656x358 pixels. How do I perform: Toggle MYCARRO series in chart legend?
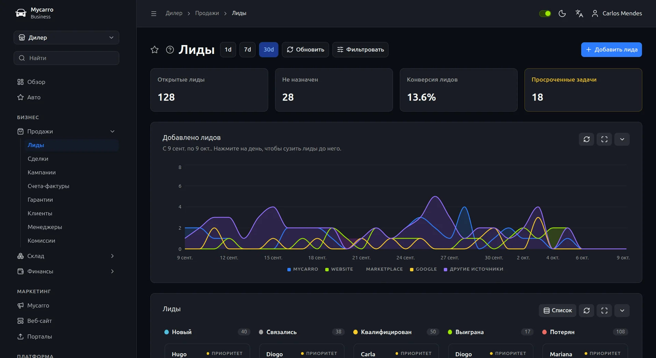coord(303,269)
